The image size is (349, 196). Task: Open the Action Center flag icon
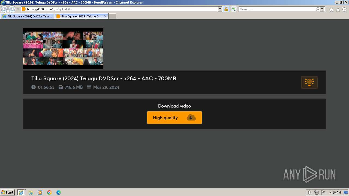click(323, 192)
